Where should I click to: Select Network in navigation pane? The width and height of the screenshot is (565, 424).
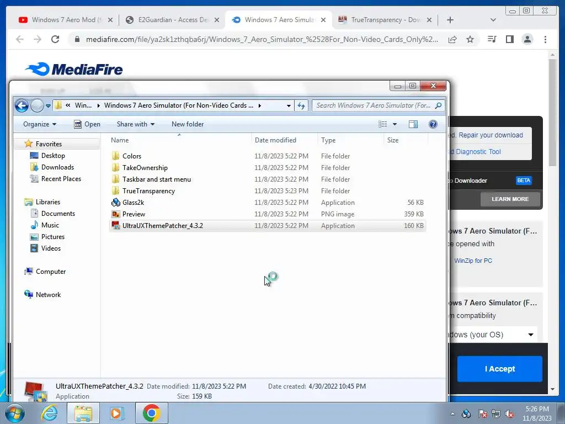48,295
